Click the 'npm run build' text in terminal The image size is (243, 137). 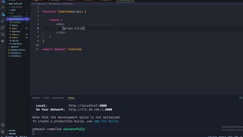tap(106, 121)
